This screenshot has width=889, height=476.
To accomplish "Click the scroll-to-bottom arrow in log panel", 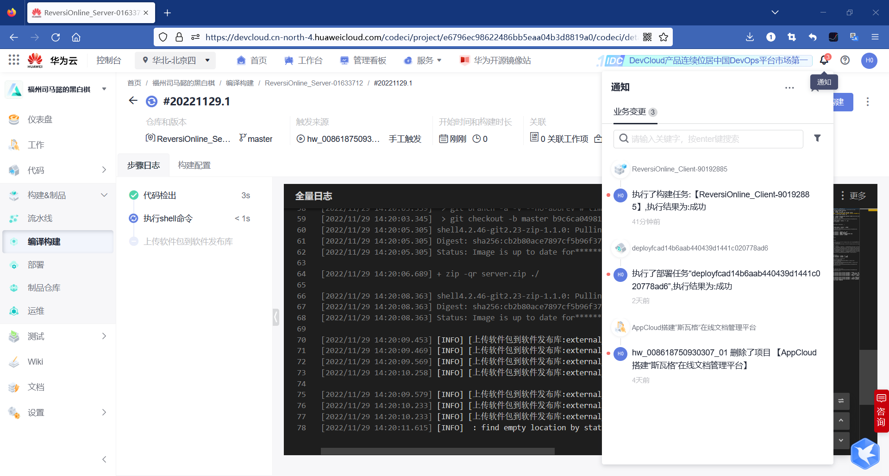I will [x=841, y=440].
